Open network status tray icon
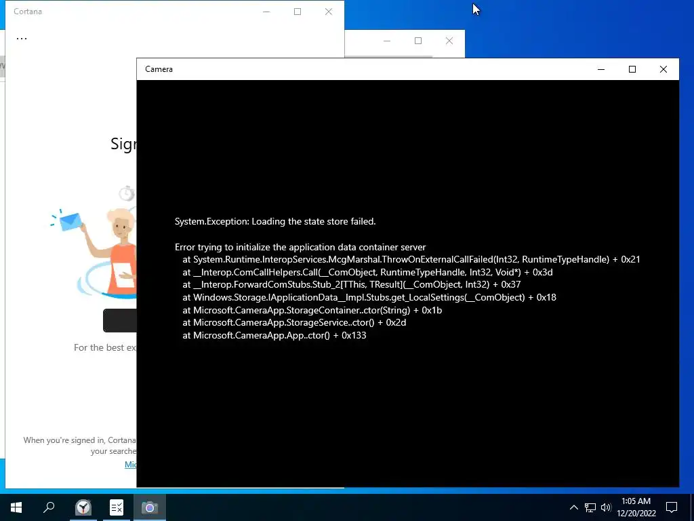The image size is (694, 521). [590, 507]
